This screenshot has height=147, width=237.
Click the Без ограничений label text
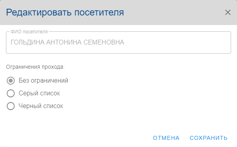43,81
